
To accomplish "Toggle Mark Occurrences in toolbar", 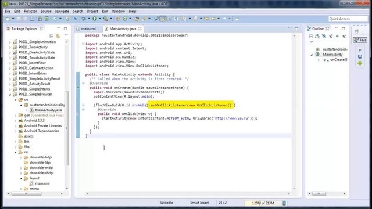I will [x=163, y=19].
